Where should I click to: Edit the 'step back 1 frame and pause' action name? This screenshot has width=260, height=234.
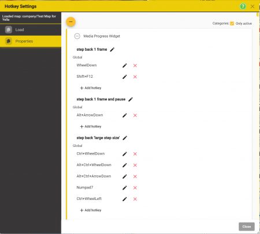(x=131, y=99)
